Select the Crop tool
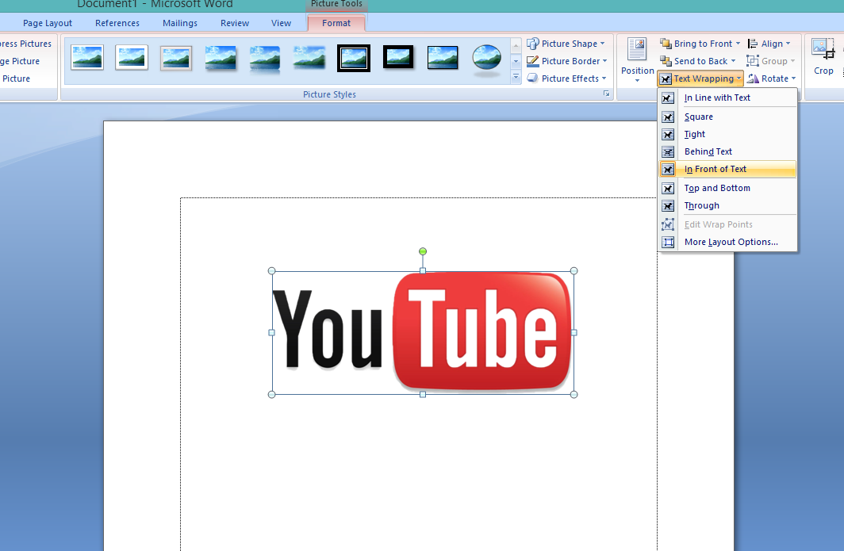 pyautogui.click(x=823, y=57)
